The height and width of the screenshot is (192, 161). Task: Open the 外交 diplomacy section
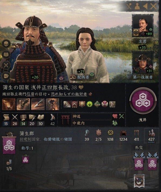(139, 148)
